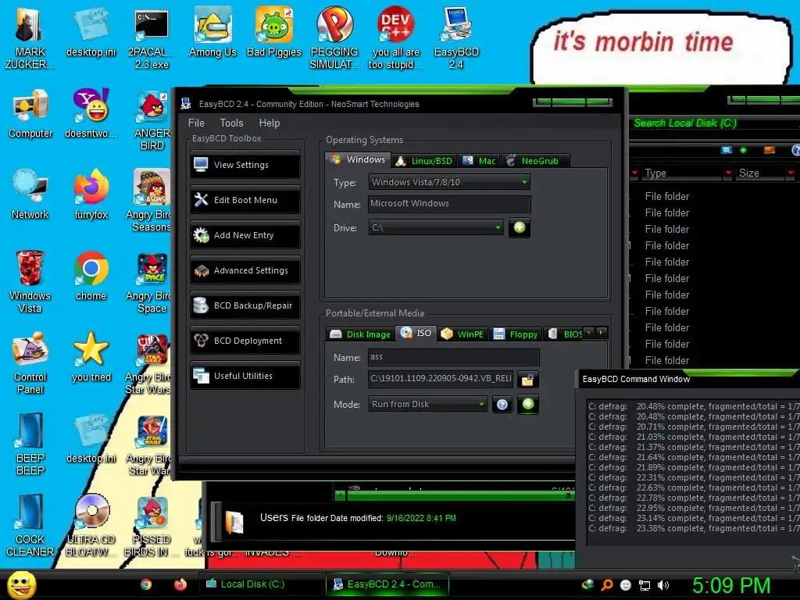
Task: Sort Explorer list by the Type column
Action: click(x=684, y=173)
